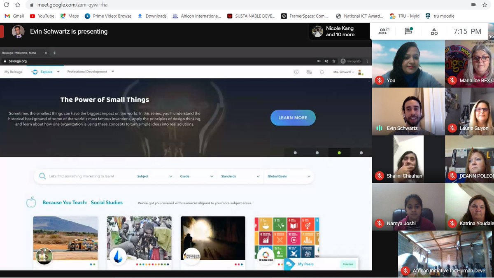Open the My Peers chat panel
The width and height of the screenshot is (494, 278).
(321, 264)
